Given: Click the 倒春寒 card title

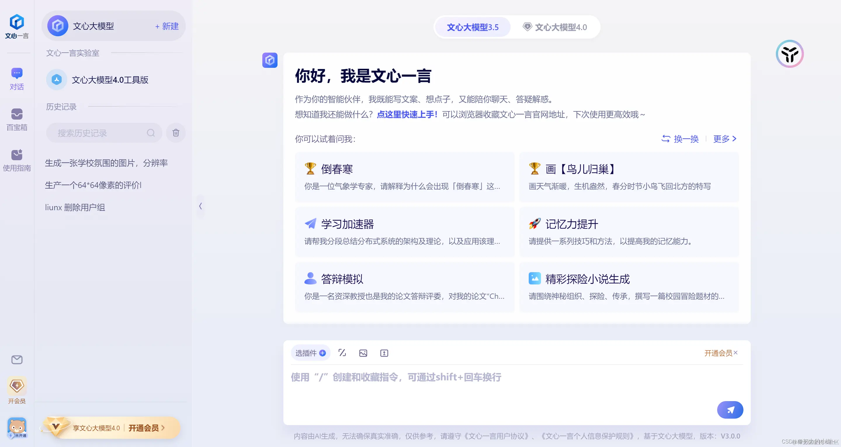Looking at the screenshot, I should pyautogui.click(x=337, y=169).
